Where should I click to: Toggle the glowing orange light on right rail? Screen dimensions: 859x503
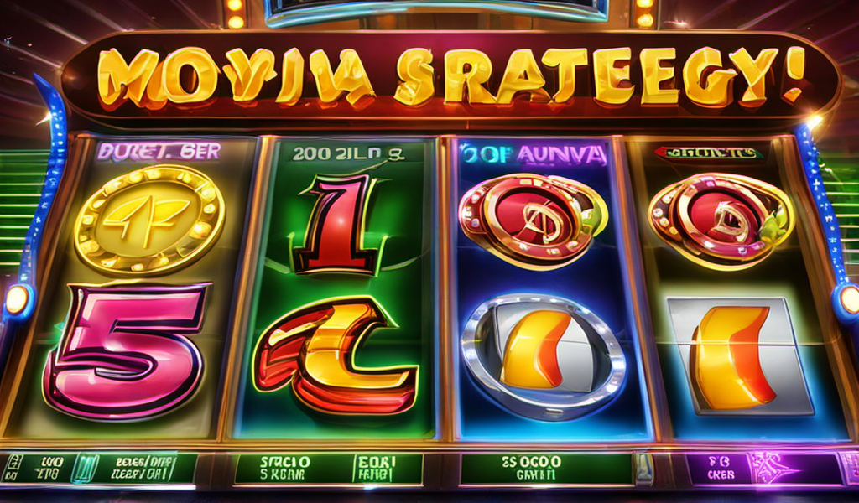tap(849, 299)
